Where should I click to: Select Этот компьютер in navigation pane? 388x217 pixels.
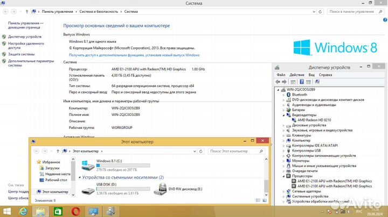(x=55, y=192)
